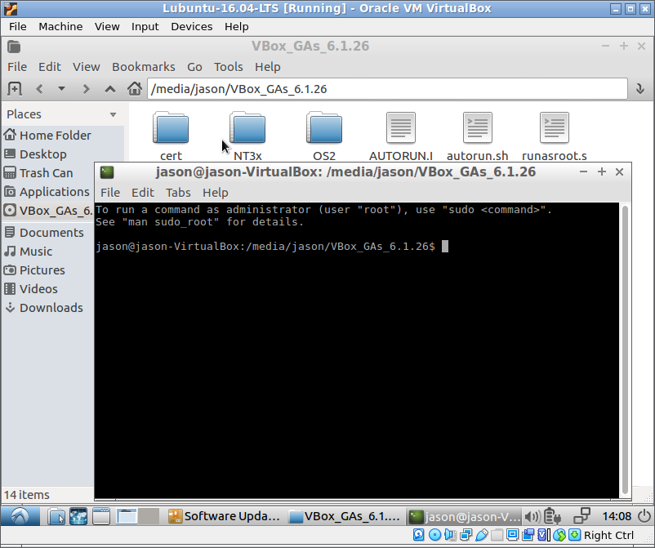Screen dimensions: 655x548
Task: Open file manager Go menu
Action: 194,67
